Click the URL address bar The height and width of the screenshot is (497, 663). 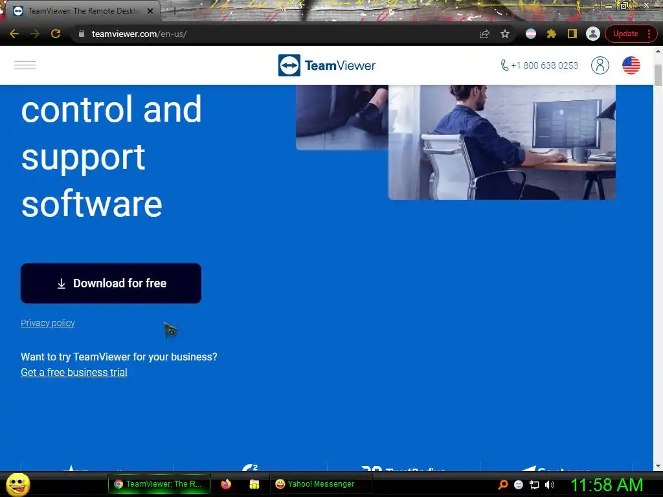click(x=279, y=34)
